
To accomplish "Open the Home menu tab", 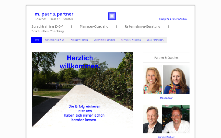I will pos(36,40).
